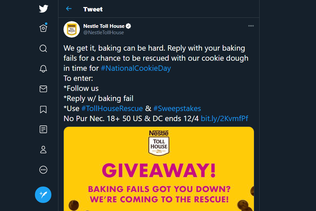This screenshot has height=211, width=316.
Task: Go back using the arrow in the header
Action: pyautogui.click(x=69, y=9)
